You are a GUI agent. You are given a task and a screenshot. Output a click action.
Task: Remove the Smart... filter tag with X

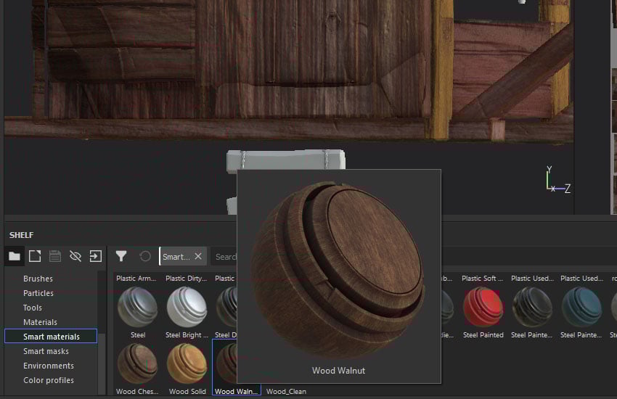click(x=198, y=256)
